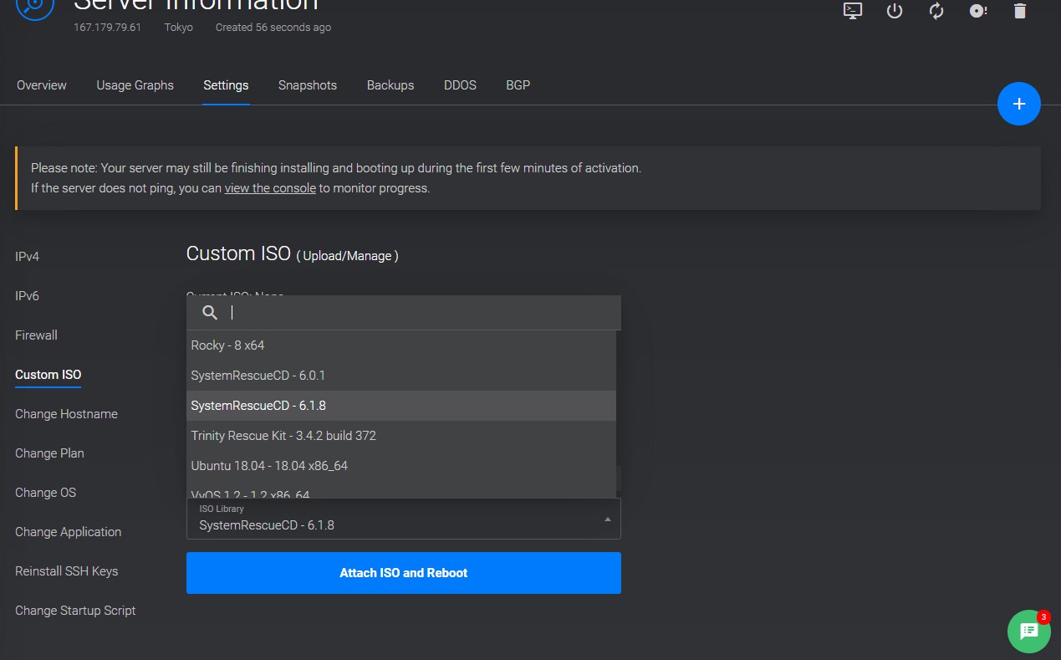1061x660 pixels.
Task: Click the Created 56 seconds ago text
Action: click(273, 28)
